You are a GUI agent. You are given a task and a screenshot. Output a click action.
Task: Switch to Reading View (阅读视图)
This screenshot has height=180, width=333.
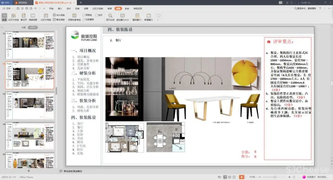coord(33,17)
